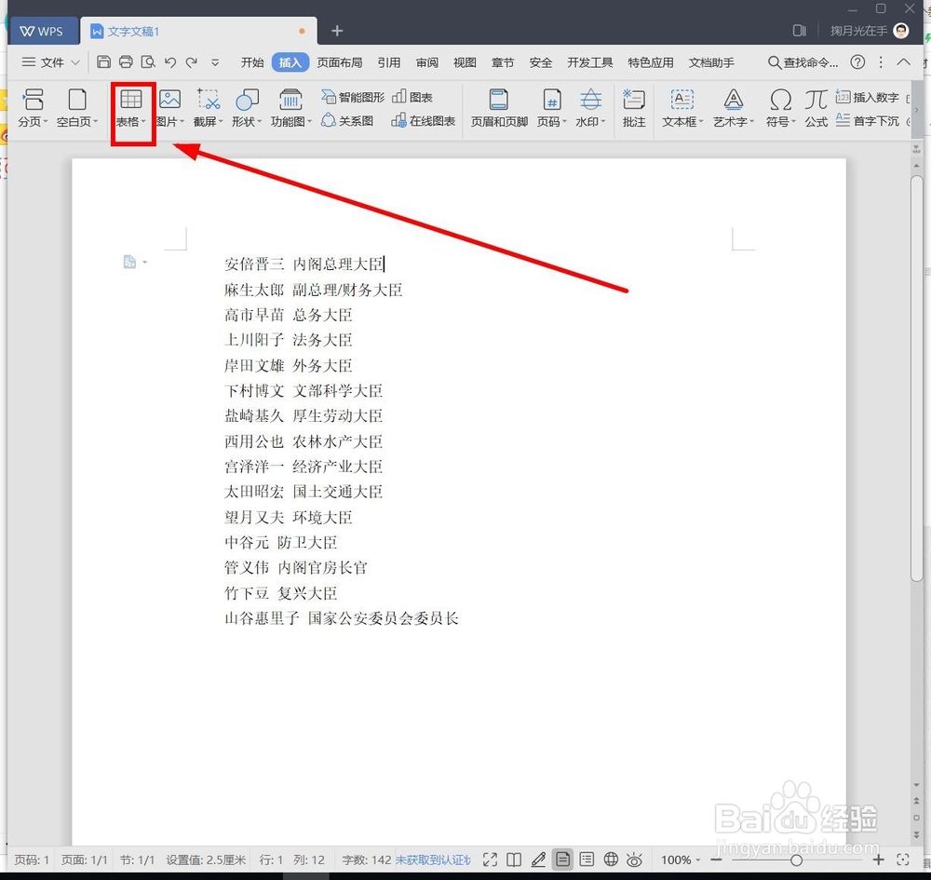931x880 pixels.
Task: Insert a text box (文本框)
Action: tap(682, 107)
